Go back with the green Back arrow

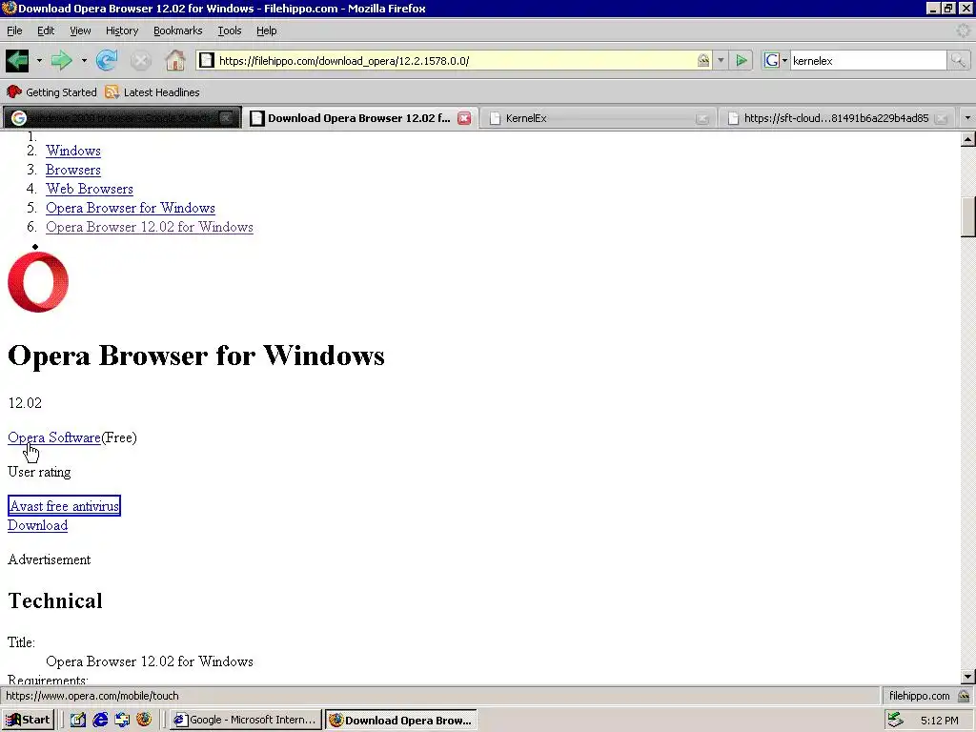click(17, 60)
